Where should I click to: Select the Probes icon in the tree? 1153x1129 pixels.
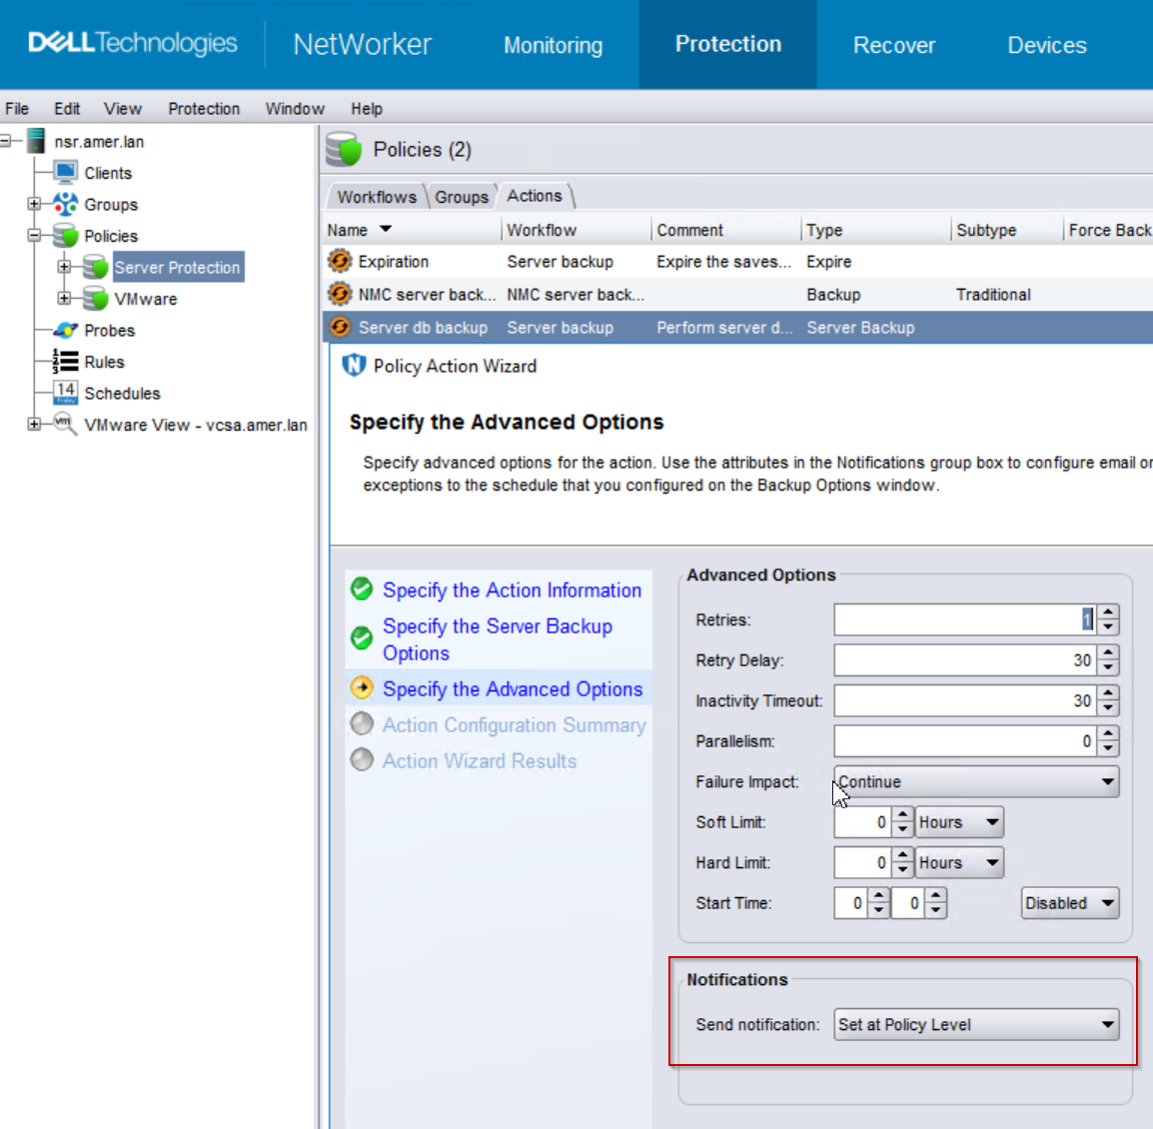pos(66,330)
